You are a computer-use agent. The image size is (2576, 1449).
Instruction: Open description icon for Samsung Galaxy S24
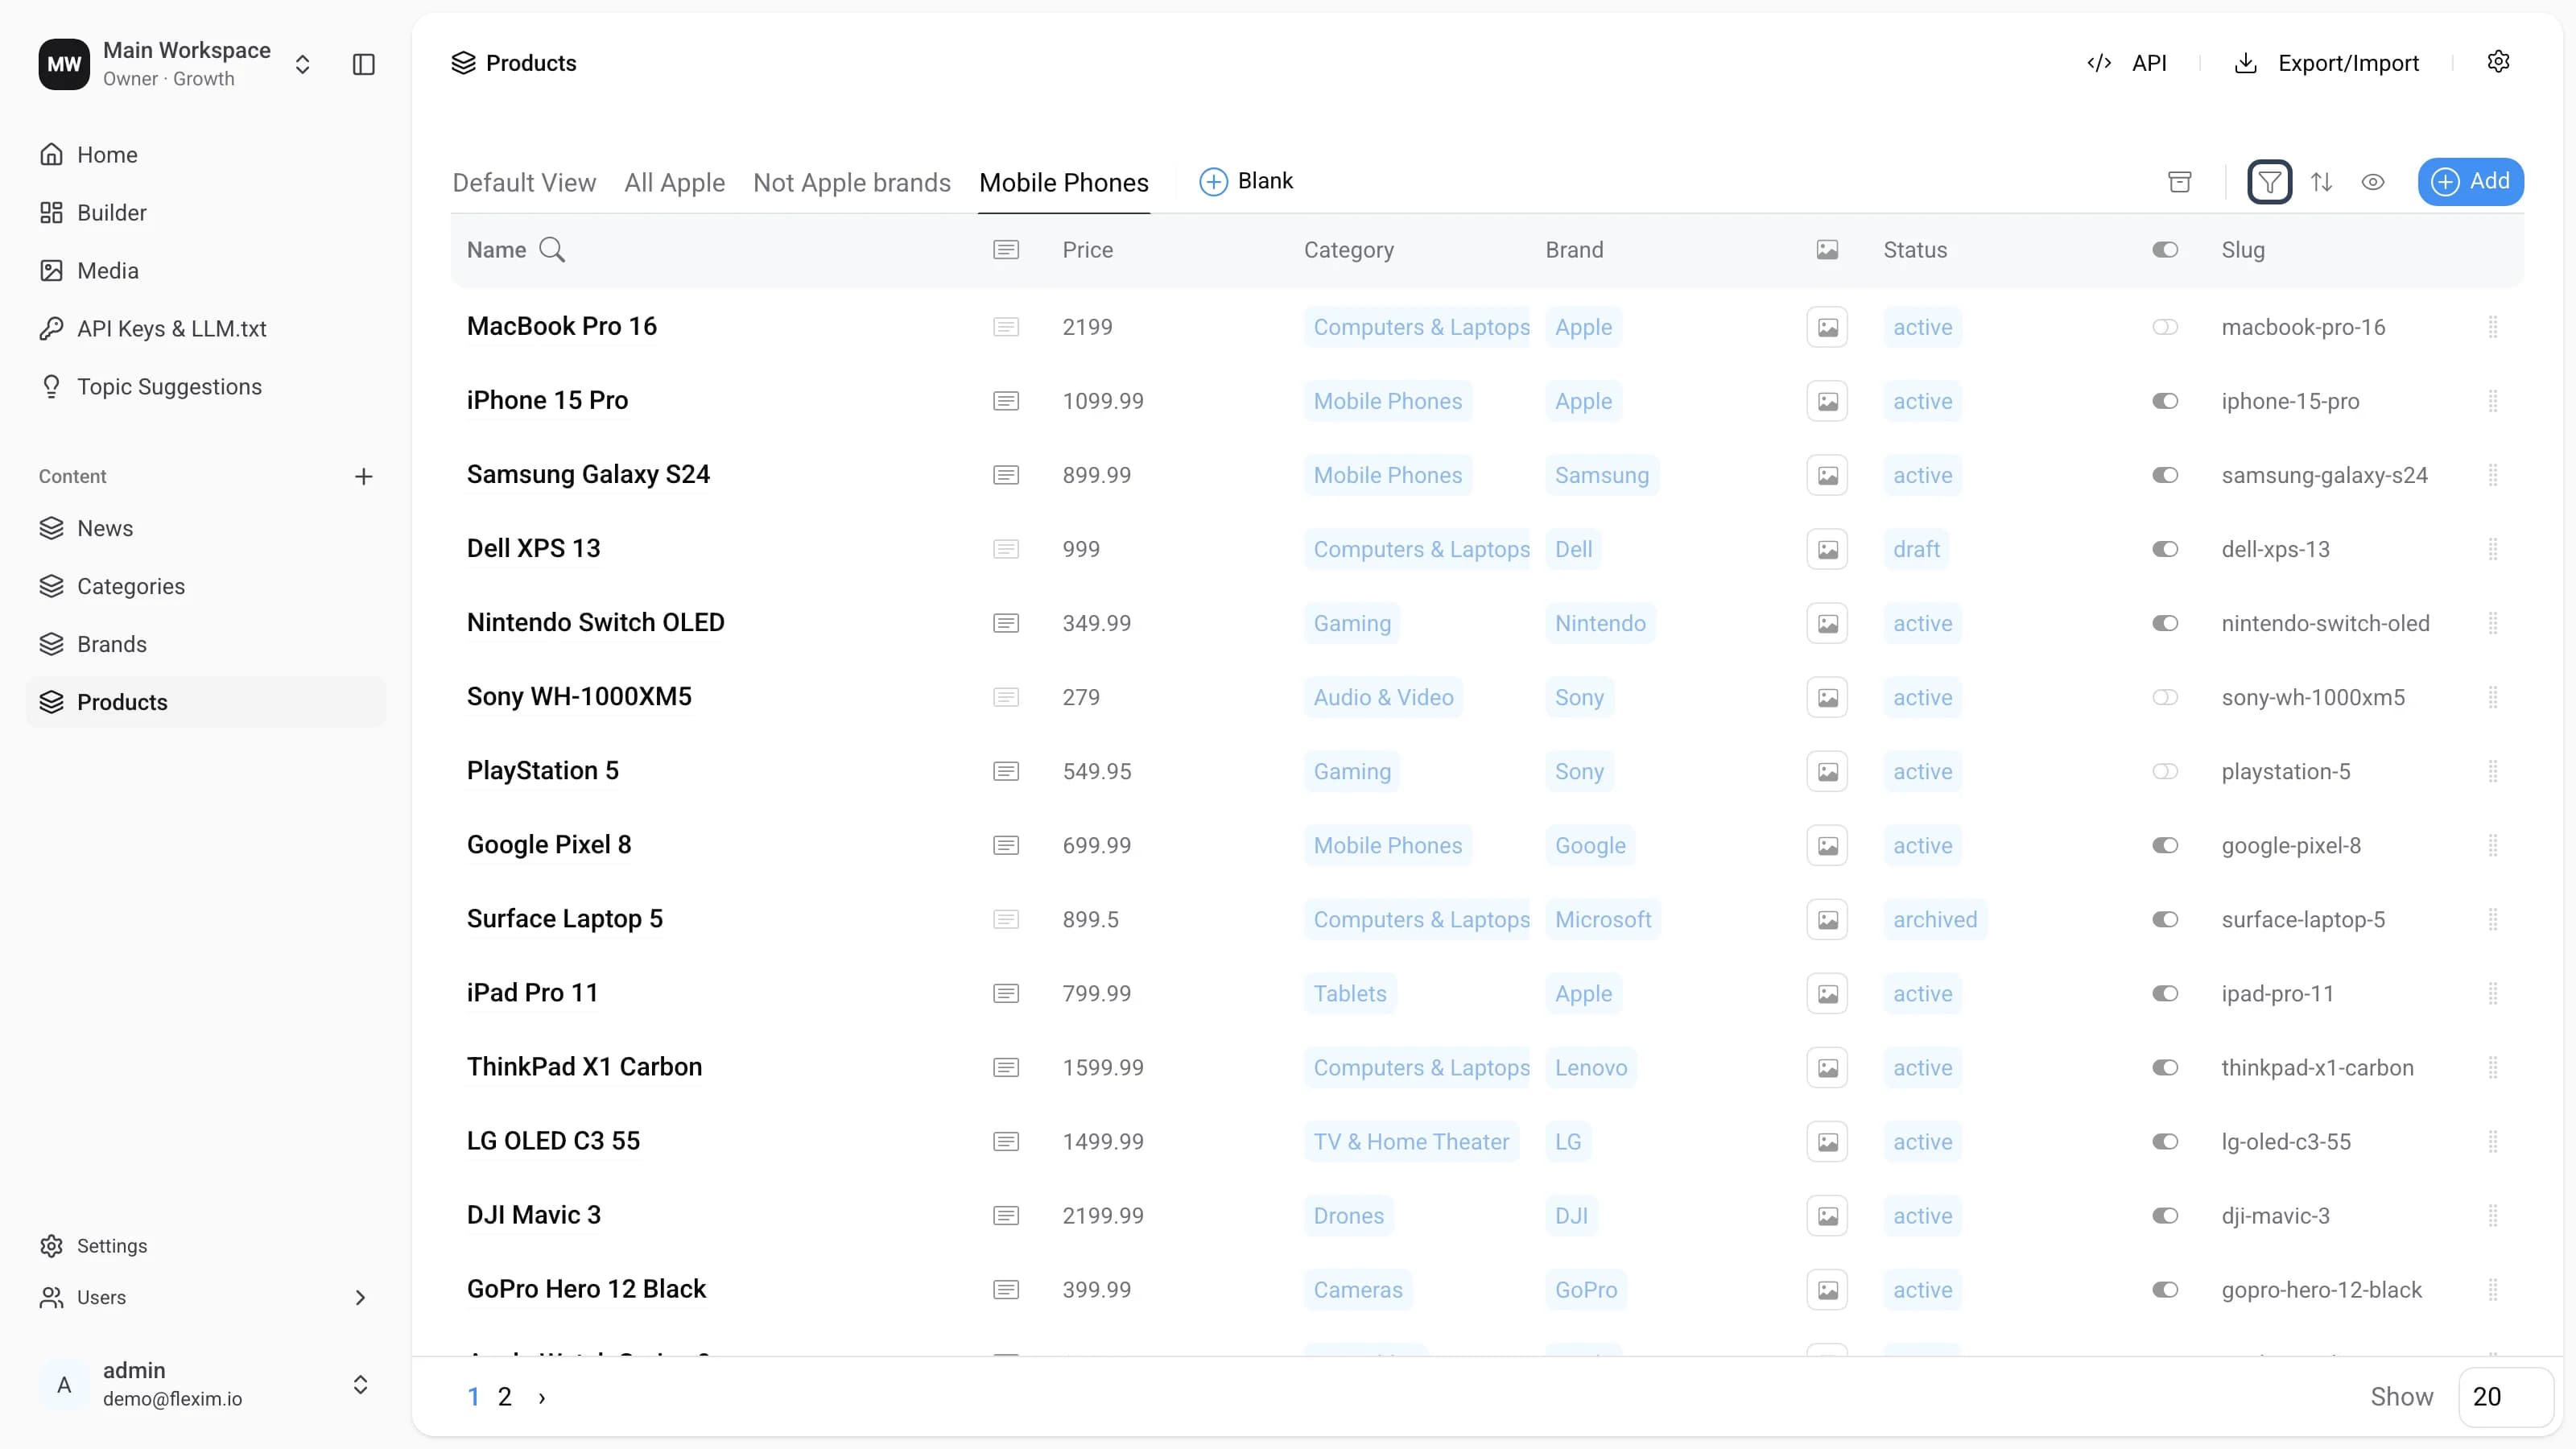pyautogui.click(x=1006, y=475)
